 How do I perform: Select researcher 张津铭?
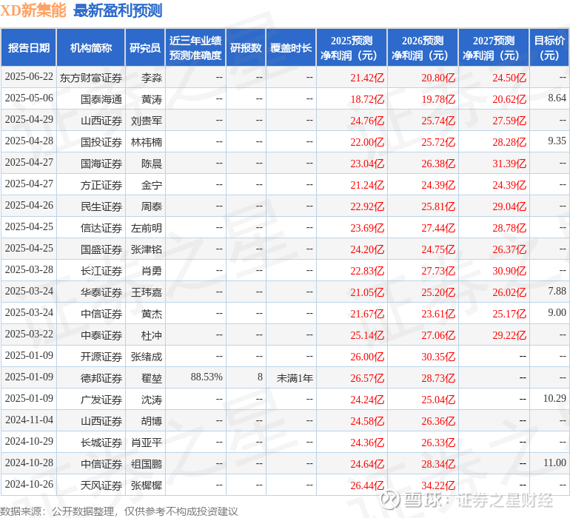(x=147, y=249)
